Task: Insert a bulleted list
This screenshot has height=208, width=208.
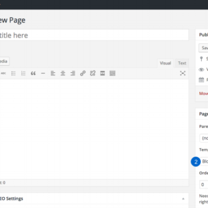Action: [x=13, y=73]
